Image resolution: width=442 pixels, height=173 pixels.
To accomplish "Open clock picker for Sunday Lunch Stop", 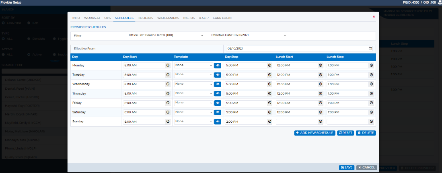I will point(371,122).
